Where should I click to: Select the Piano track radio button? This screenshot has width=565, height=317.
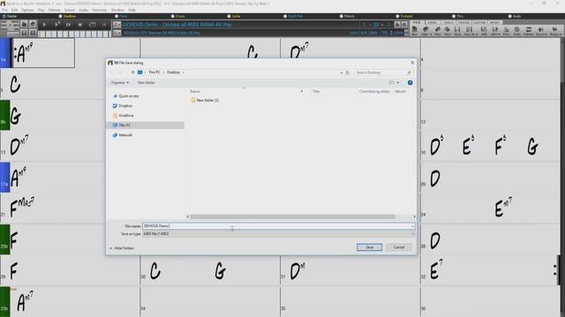coord(117,16)
